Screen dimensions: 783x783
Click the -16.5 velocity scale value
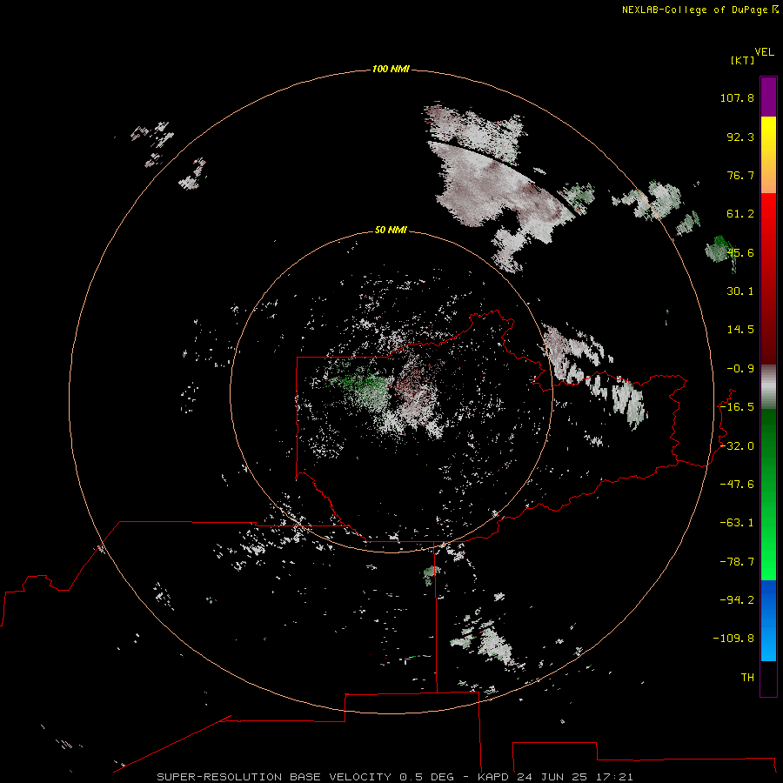click(x=737, y=407)
